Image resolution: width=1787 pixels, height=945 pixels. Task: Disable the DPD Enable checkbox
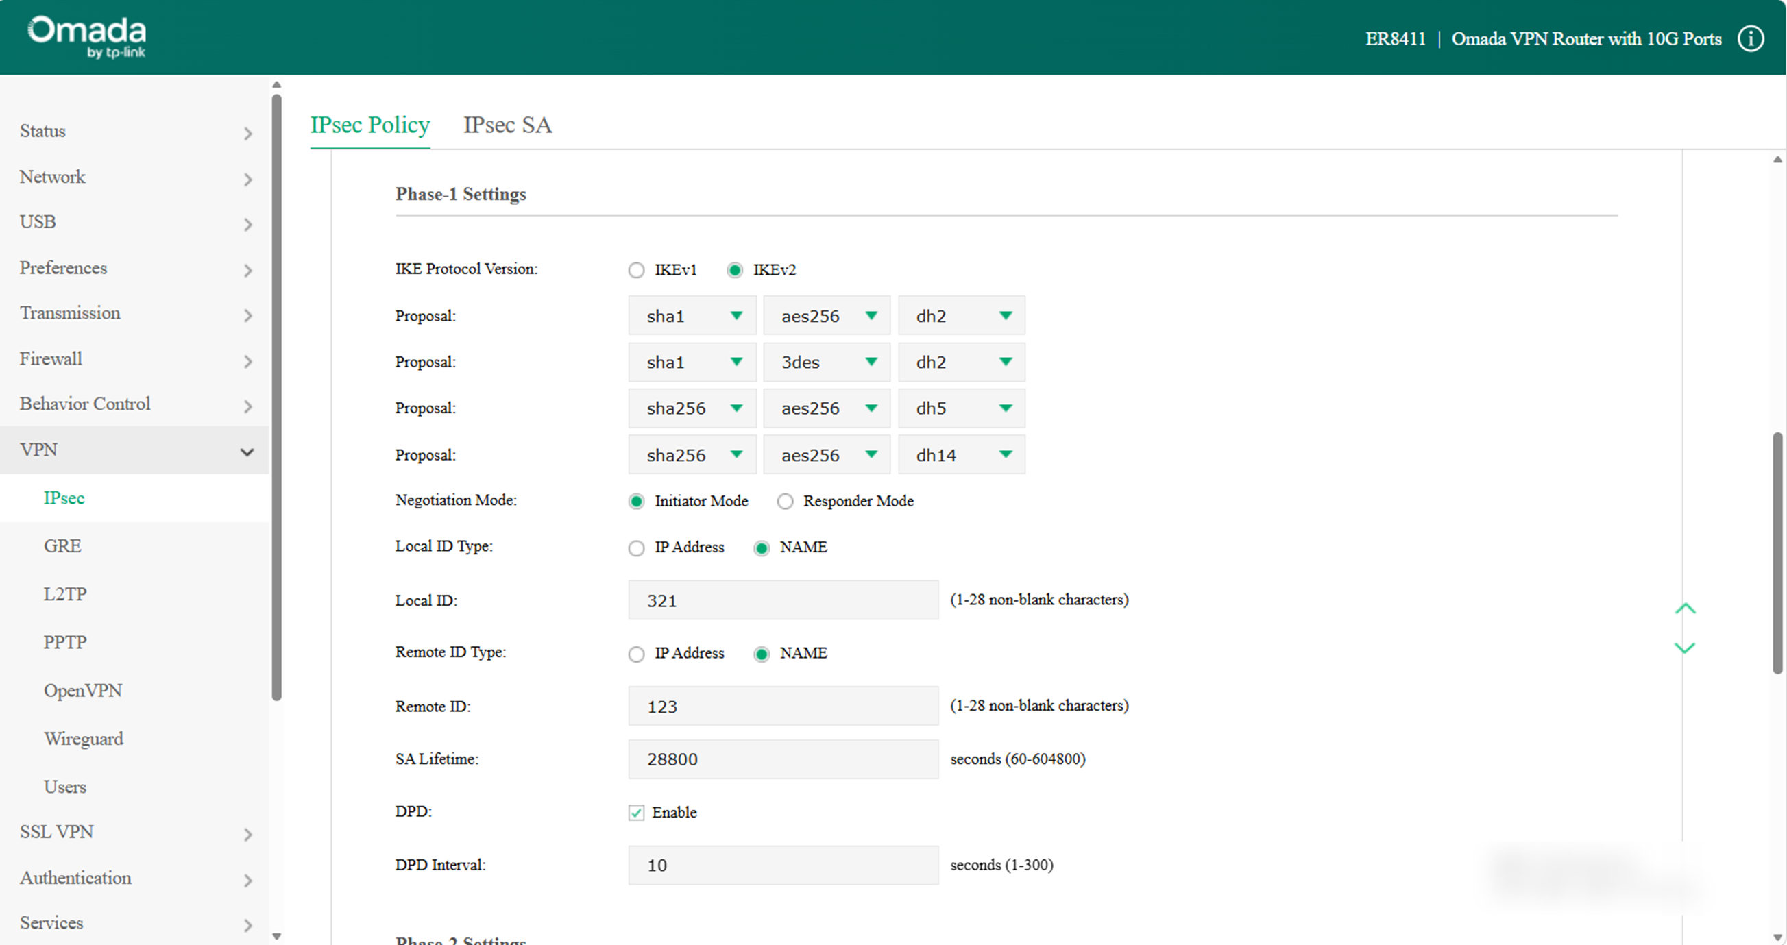pyautogui.click(x=635, y=813)
